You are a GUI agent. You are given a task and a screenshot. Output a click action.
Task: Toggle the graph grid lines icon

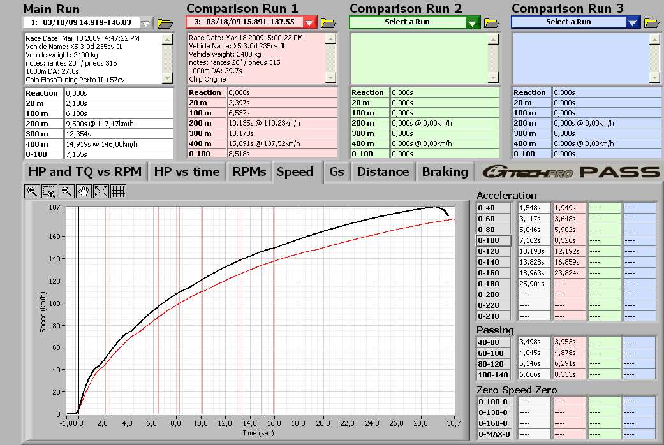pos(118,191)
